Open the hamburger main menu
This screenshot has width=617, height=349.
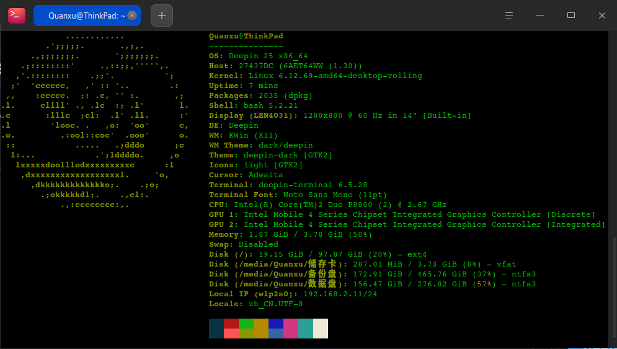point(508,15)
